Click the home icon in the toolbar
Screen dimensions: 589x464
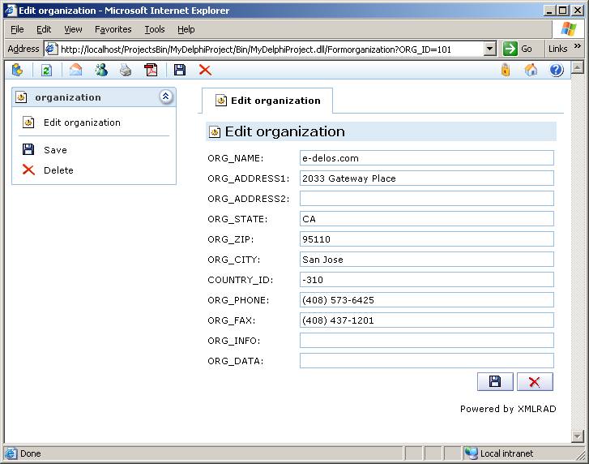pyautogui.click(x=531, y=71)
